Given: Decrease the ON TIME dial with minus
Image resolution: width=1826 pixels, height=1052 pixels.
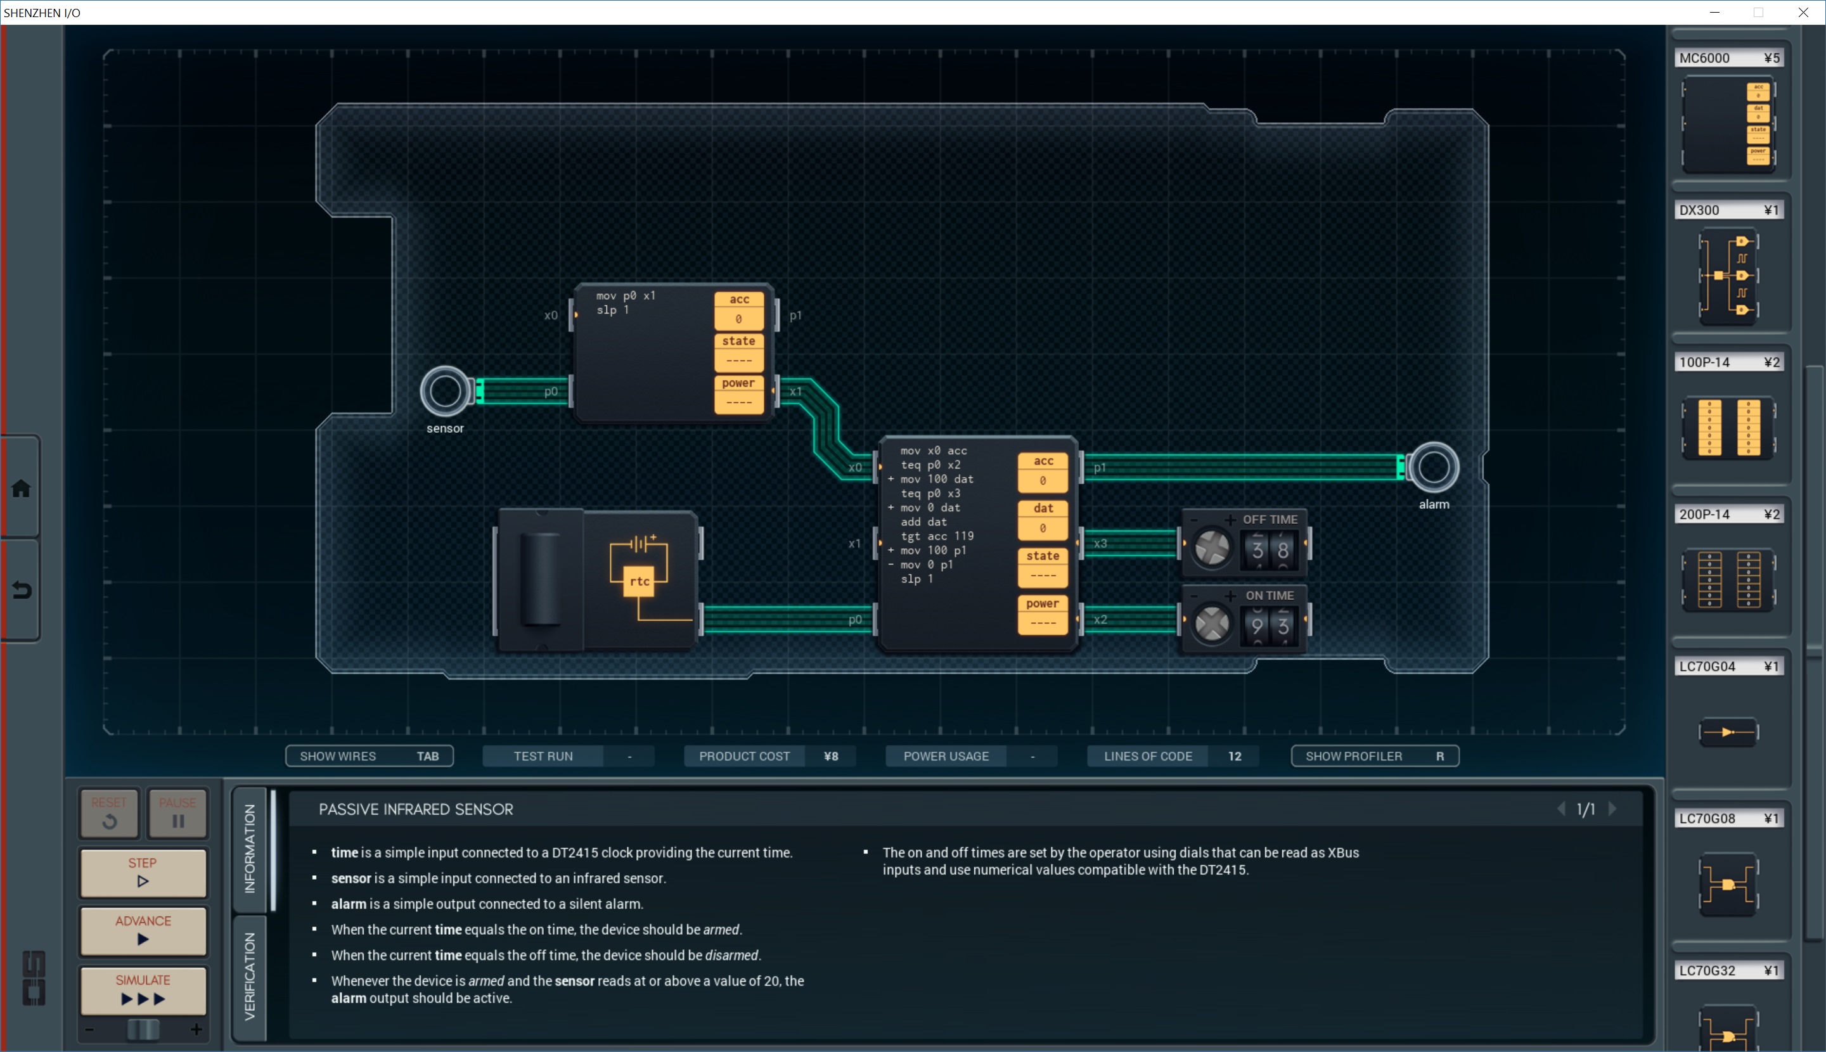Looking at the screenshot, I should (x=1193, y=595).
